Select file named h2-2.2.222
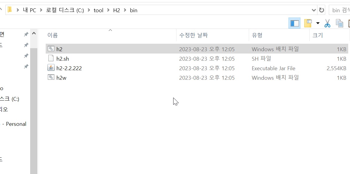 pyautogui.click(x=69, y=68)
